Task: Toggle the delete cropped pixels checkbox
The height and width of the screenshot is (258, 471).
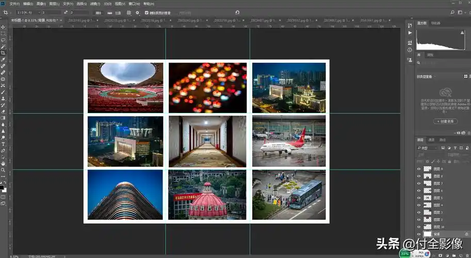Action: point(147,12)
